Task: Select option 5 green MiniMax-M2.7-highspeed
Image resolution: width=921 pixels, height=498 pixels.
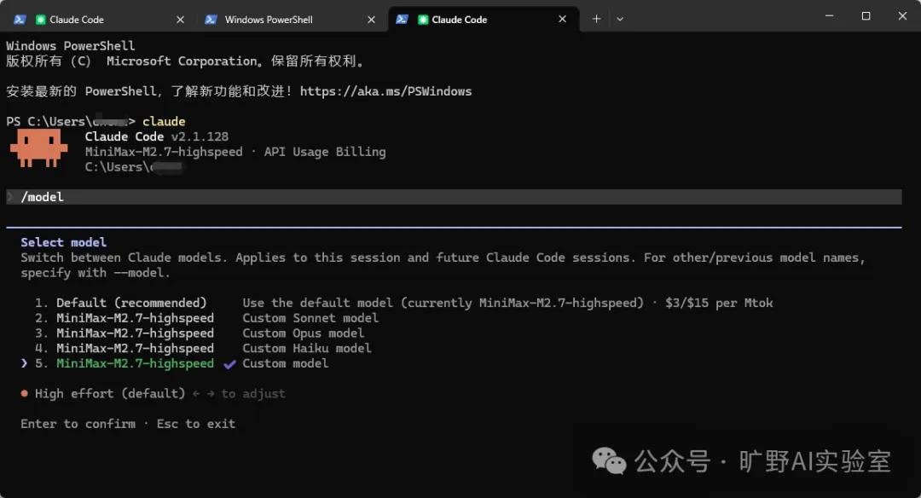Action: click(135, 363)
